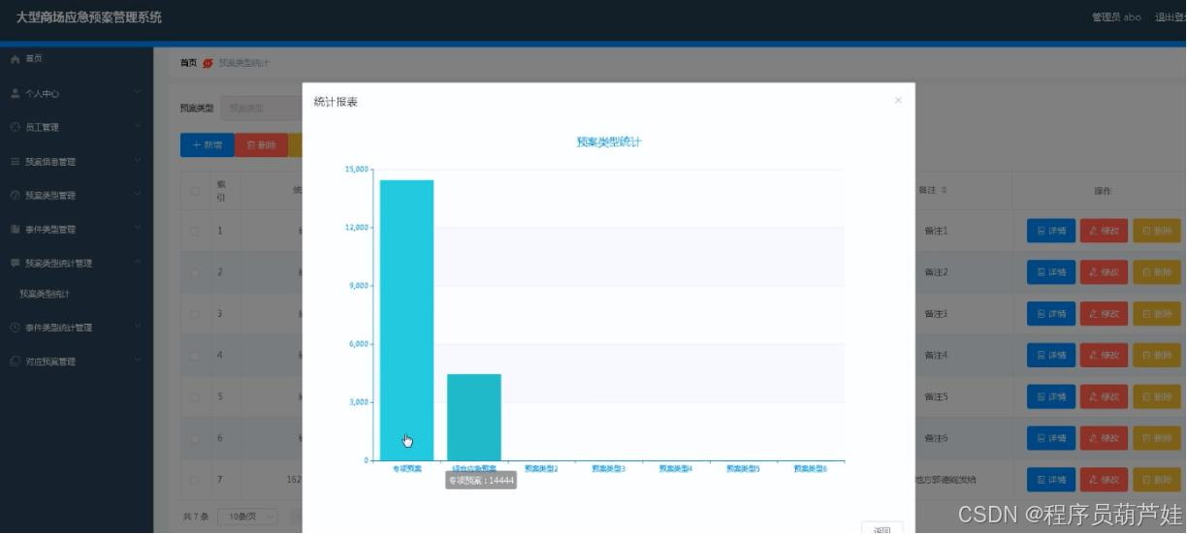Screen dimensions: 1187x534
Task: Check the checkbox for row 1
Action: pos(195,231)
